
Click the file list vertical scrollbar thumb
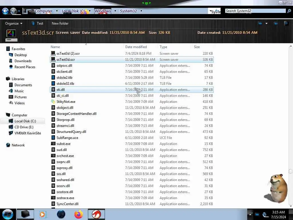[x=290, y=171]
